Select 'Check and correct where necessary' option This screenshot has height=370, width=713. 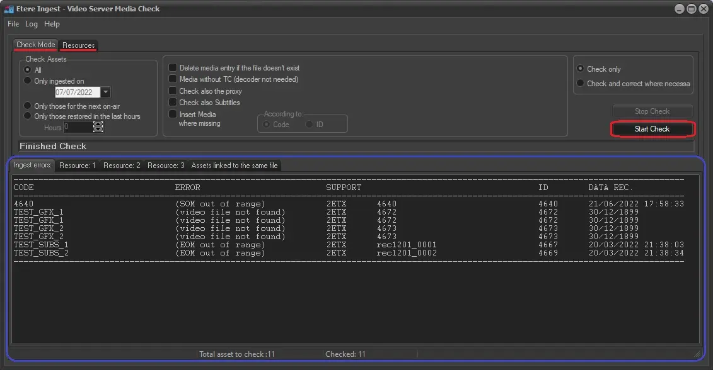pyautogui.click(x=581, y=84)
